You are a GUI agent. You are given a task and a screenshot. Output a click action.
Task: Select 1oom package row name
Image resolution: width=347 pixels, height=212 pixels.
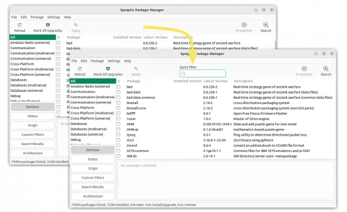click(131, 119)
